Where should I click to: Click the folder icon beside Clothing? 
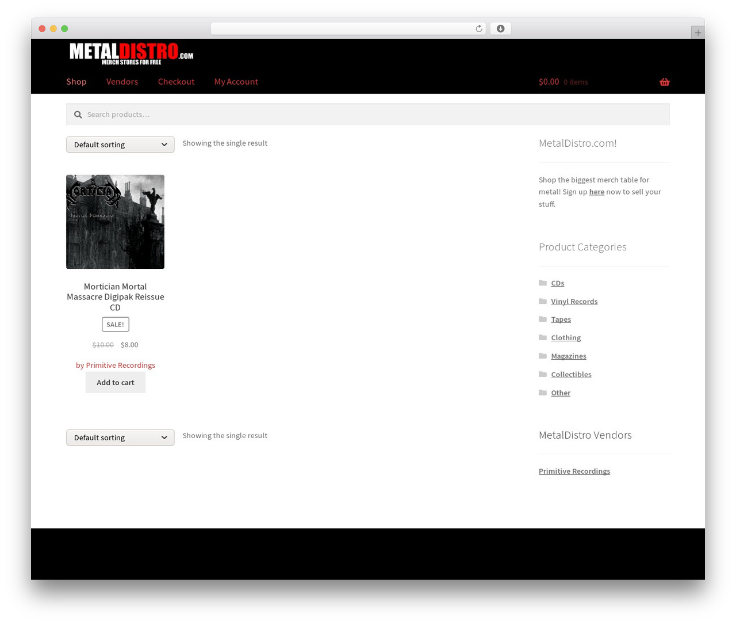pyautogui.click(x=543, y=337)
